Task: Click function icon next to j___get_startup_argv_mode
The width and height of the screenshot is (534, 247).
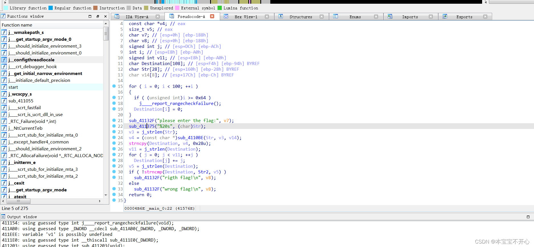Action: pos(4,190)
